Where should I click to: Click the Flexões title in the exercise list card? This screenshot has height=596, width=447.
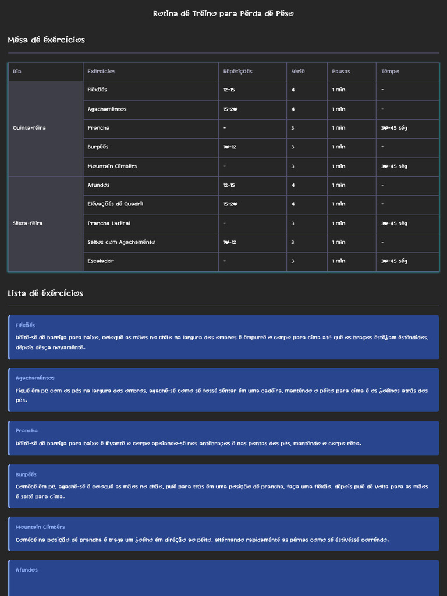tap(25, 326)
